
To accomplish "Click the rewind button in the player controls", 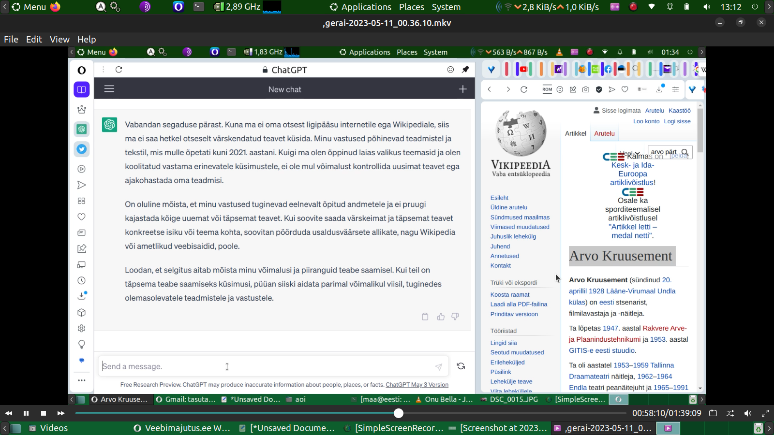I will tap(9, 413).
